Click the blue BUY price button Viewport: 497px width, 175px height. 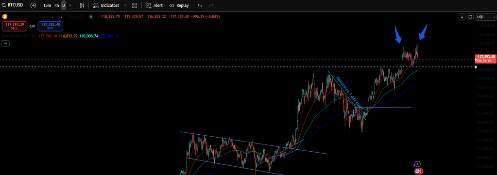[x=51, y=26]
